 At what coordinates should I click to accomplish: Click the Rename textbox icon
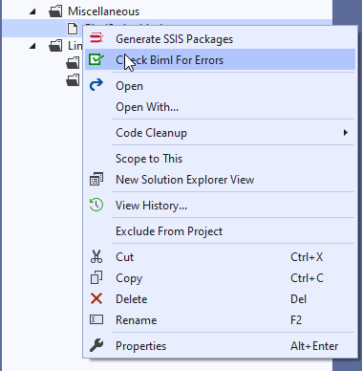[96, 319]
